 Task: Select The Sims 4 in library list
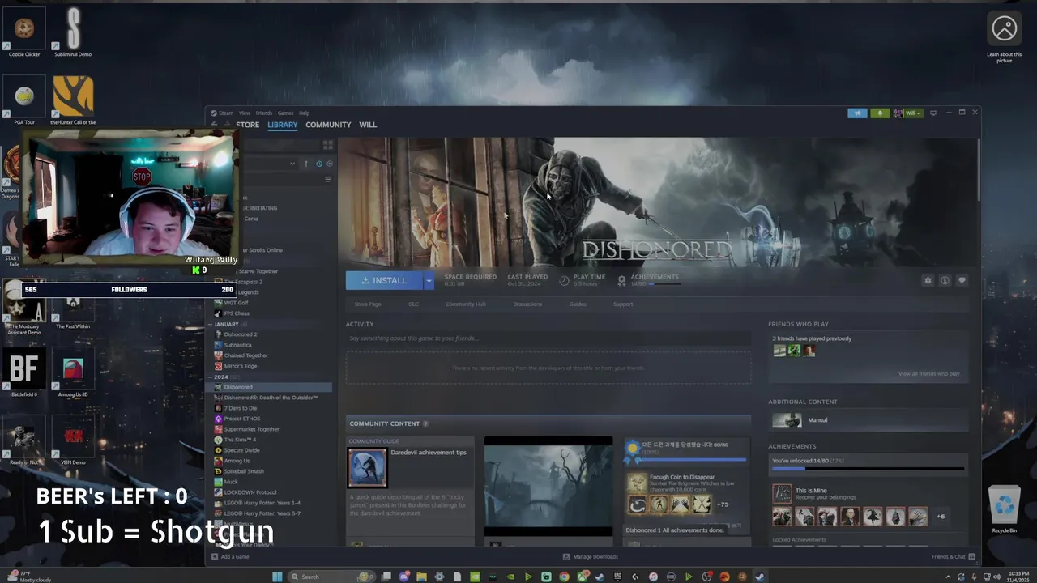click(240, 440)
